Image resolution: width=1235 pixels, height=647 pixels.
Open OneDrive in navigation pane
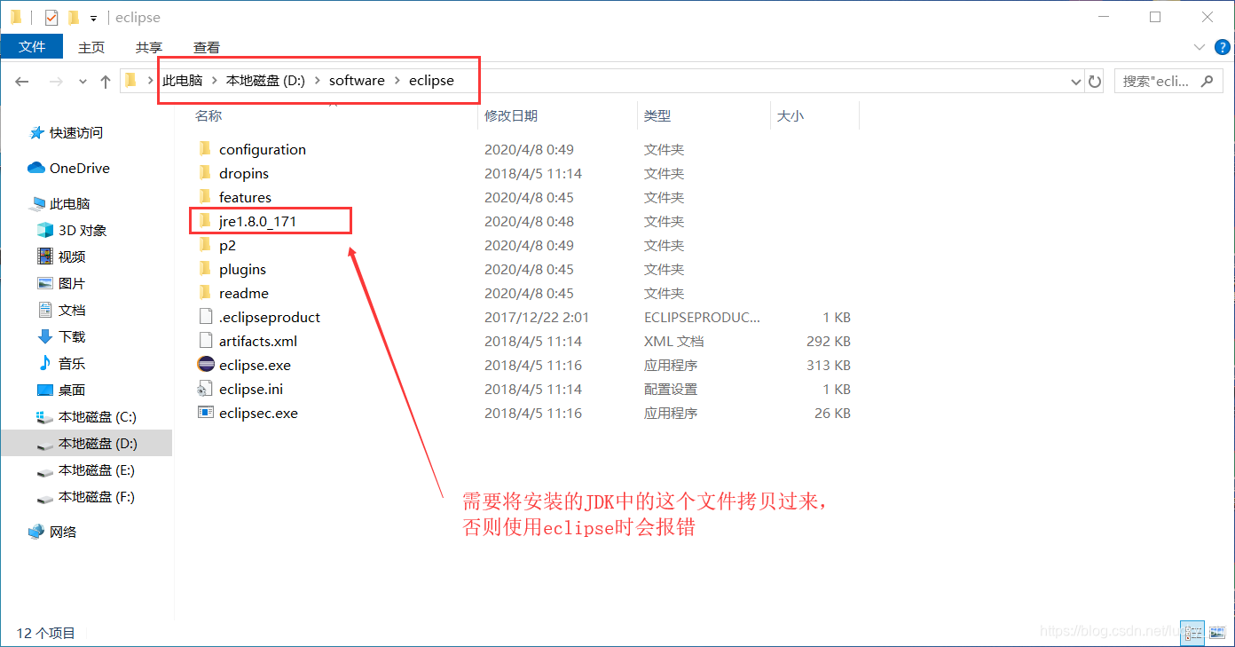69,168
